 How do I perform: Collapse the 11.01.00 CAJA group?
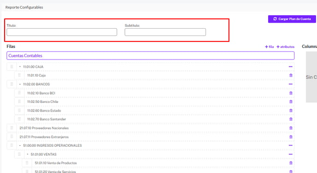point(20,67)
